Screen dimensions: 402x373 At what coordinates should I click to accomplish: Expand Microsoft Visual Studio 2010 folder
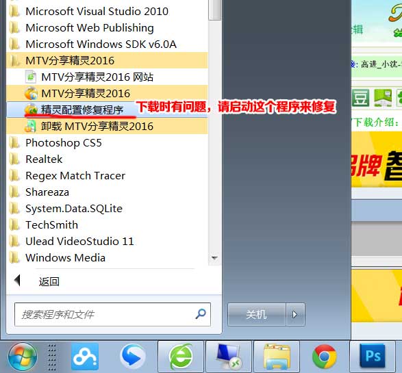click(x=107, y=11)
